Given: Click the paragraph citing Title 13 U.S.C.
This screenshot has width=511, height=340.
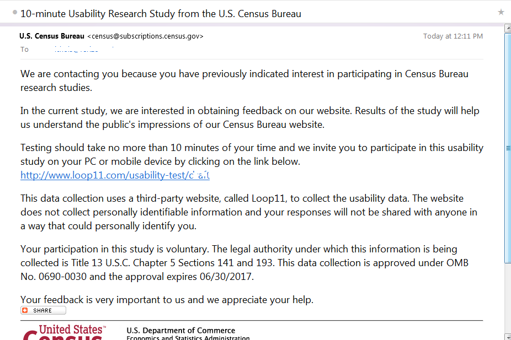Looking at the screenshot, I should click(x=244, y=263).
